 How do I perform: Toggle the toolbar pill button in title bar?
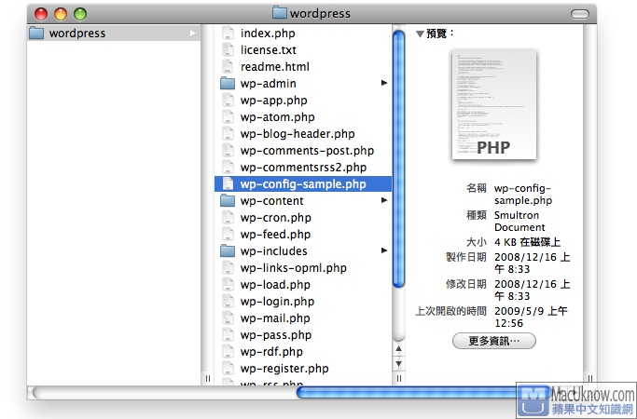(579, 14)
